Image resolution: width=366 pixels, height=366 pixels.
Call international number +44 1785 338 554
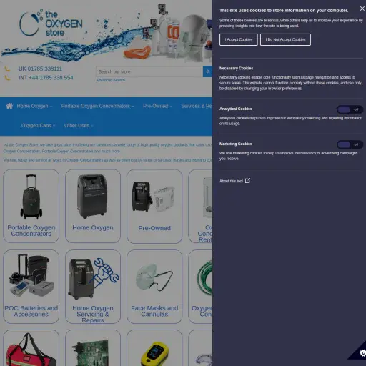(x=51, y=78)
